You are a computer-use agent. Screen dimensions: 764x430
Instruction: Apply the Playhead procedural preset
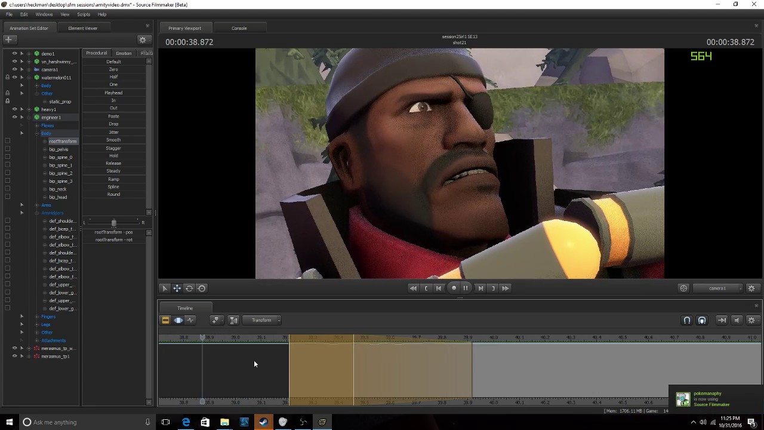click(113, 93)
